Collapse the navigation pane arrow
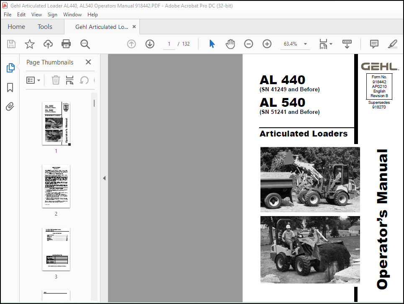 point(104,178)
